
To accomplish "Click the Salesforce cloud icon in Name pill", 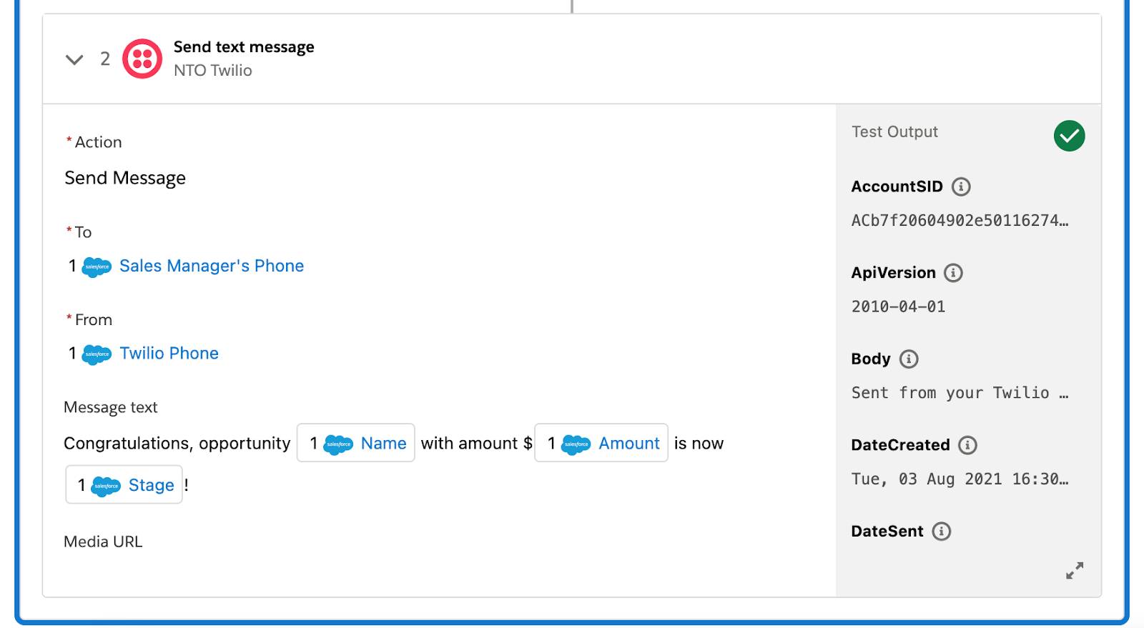I will click(338, 444).
